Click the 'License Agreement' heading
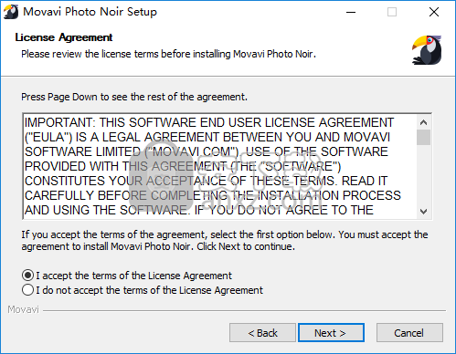The height and width of the screenshot is (354, 456). (64, 37)
